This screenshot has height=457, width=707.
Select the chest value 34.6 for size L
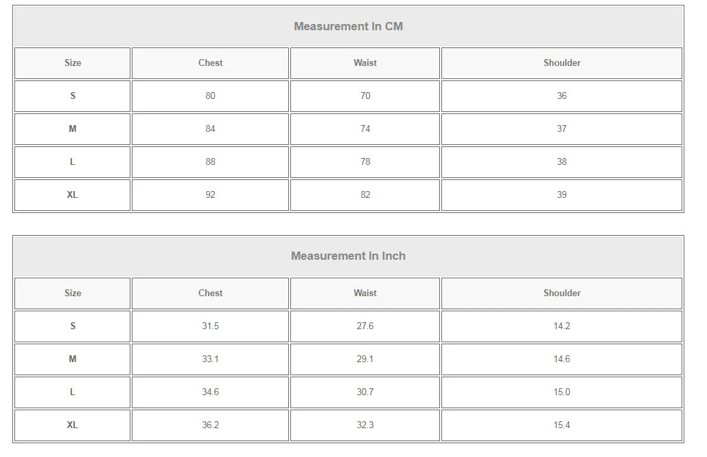pyautogui.click(x=210, y=392)
